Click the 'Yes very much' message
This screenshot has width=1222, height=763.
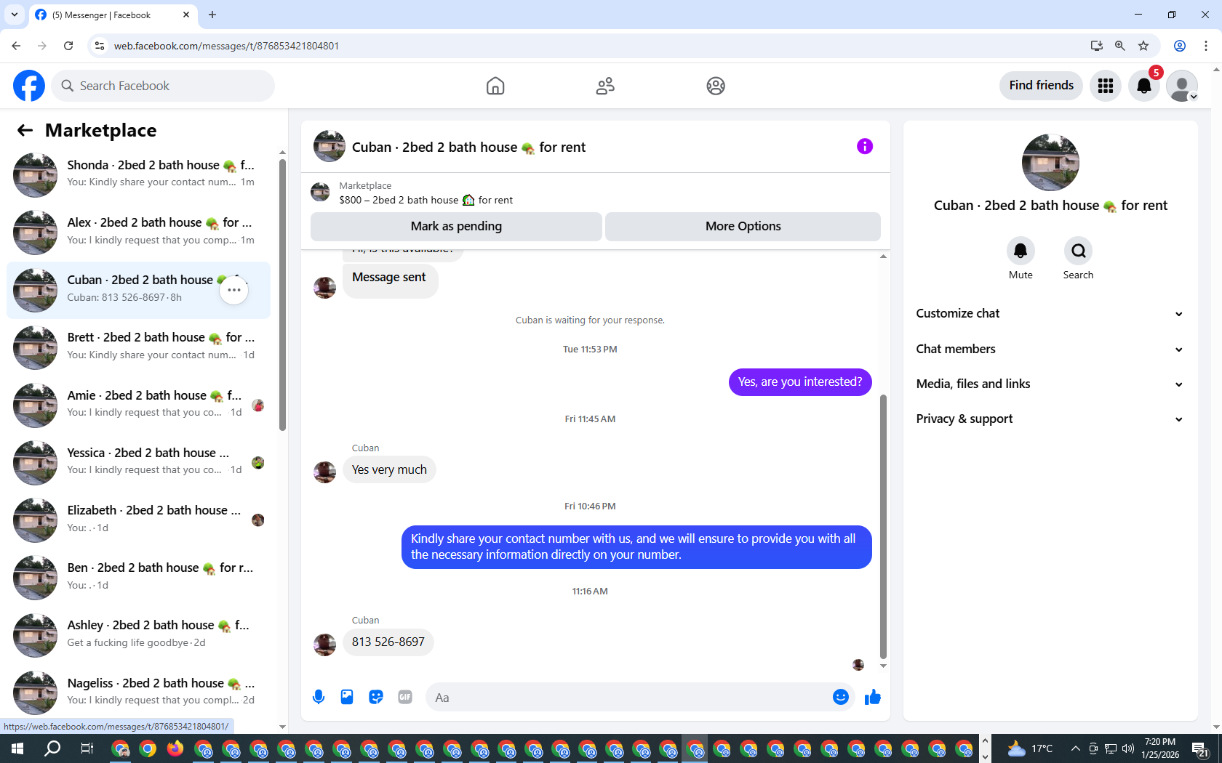tap(389, 470)
